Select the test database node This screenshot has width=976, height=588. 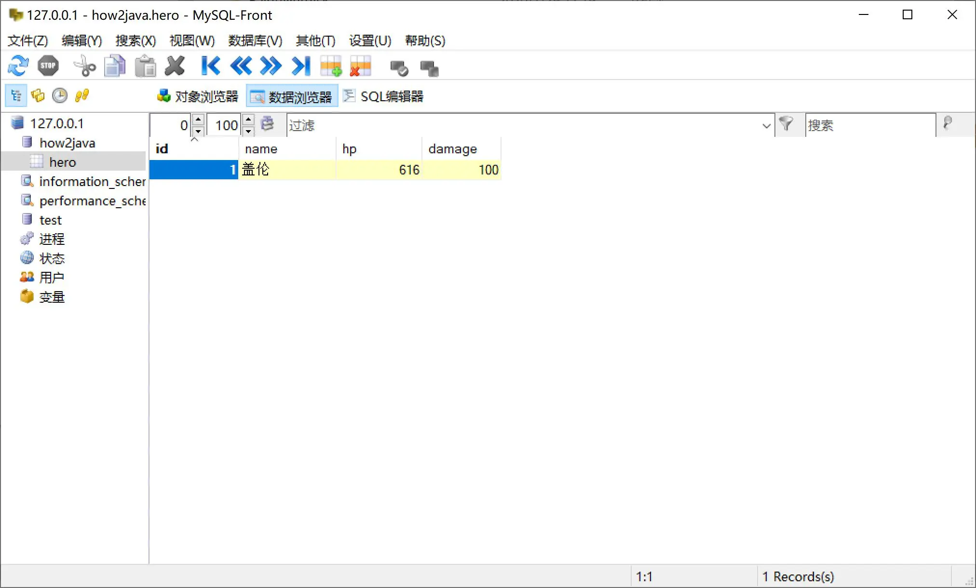tap(51, 220)
